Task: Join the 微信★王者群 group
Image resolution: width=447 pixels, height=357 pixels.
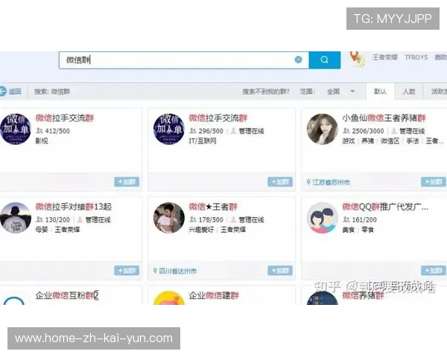Action: (x=280, y=271)
